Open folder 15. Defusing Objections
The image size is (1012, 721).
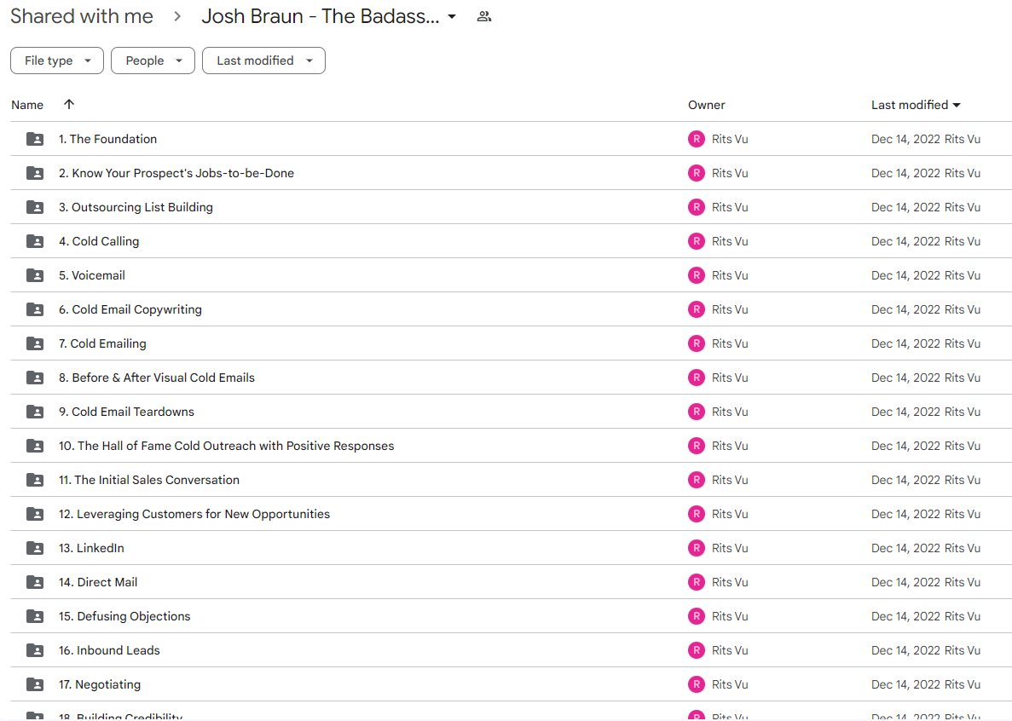(x=124, y=616)
